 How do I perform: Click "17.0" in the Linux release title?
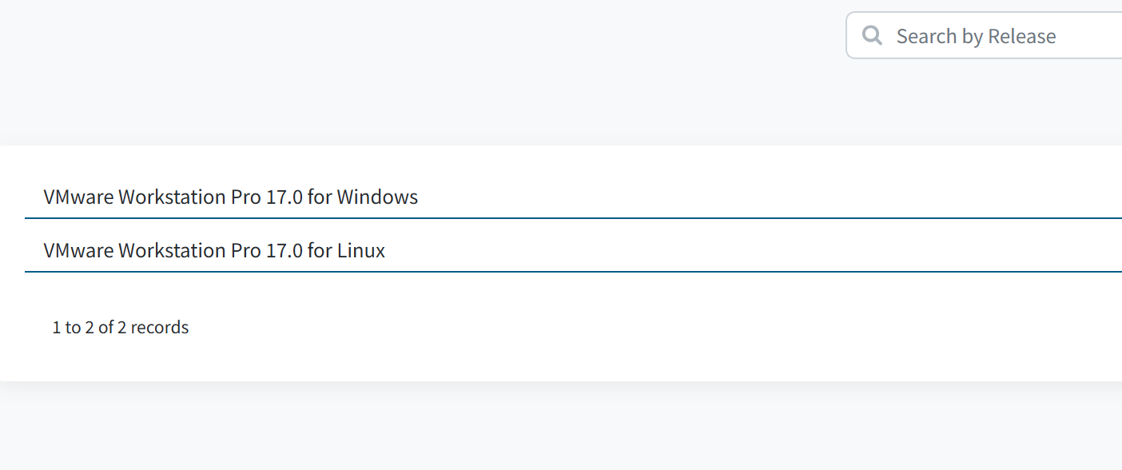coord(284,251)
